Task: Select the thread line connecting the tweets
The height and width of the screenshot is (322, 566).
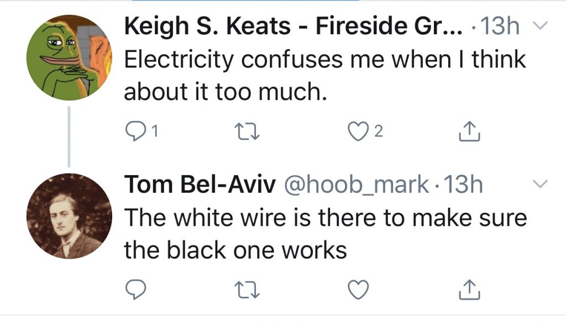Action: pyautogui.click(x=69, y=137)
